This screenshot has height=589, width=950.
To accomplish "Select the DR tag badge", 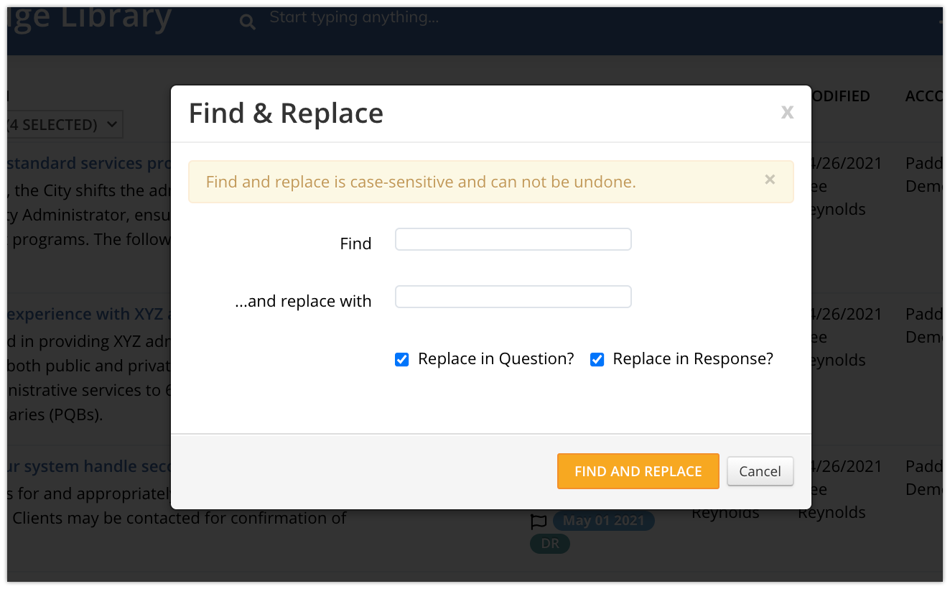I will tap(550, 544).
